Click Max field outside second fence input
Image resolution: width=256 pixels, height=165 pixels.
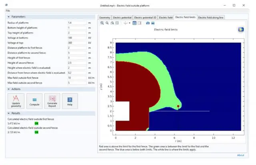click(x=77, y=83)
